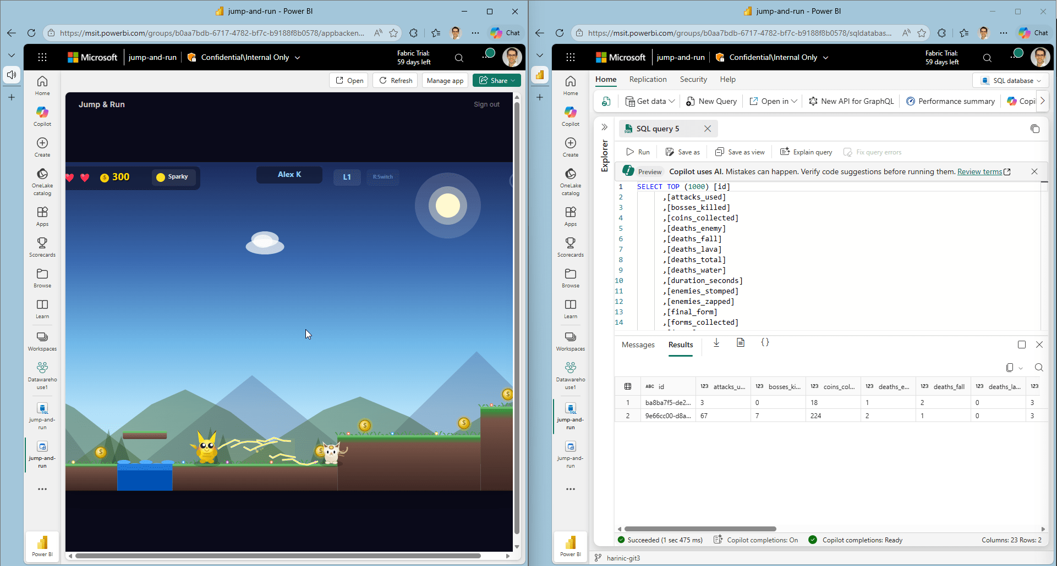
Task: Expand sensitivity label dropdown in right window
Action: 826,57
